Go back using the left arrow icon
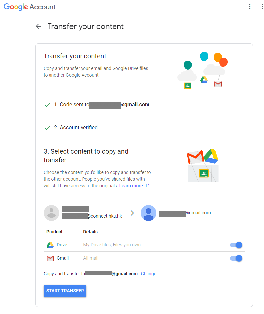This screenshot has width=264, height=314. click(38, 26)
